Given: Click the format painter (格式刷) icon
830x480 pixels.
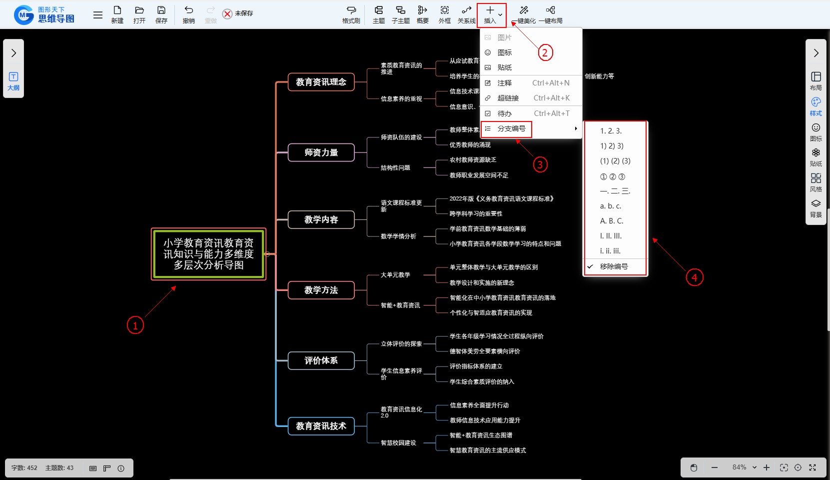Looking at the screenshot, I should tap(351, 14).
